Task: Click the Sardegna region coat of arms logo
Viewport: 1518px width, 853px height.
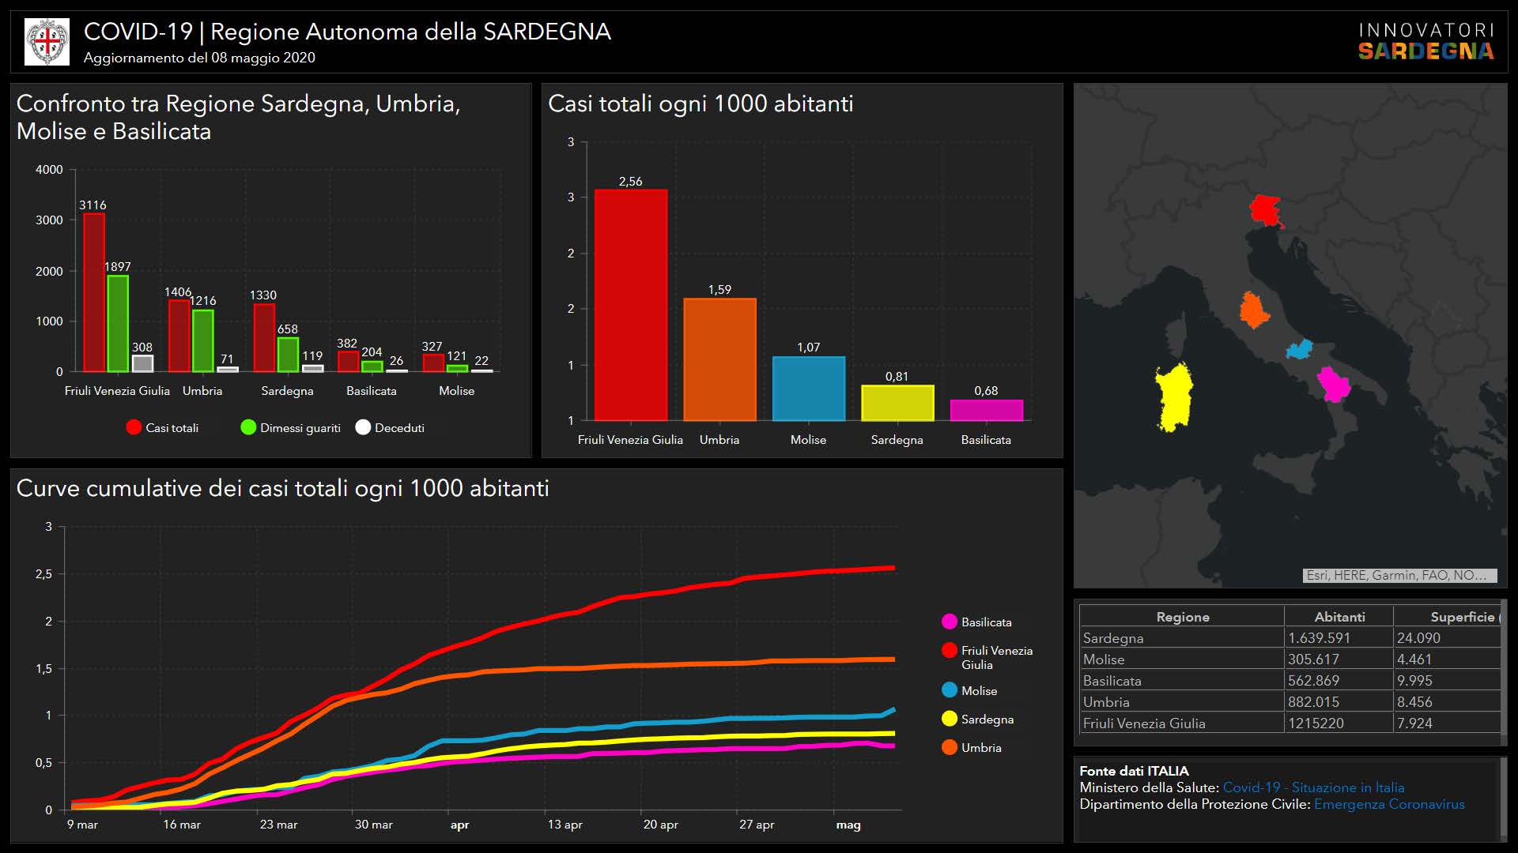Action: 47,42
